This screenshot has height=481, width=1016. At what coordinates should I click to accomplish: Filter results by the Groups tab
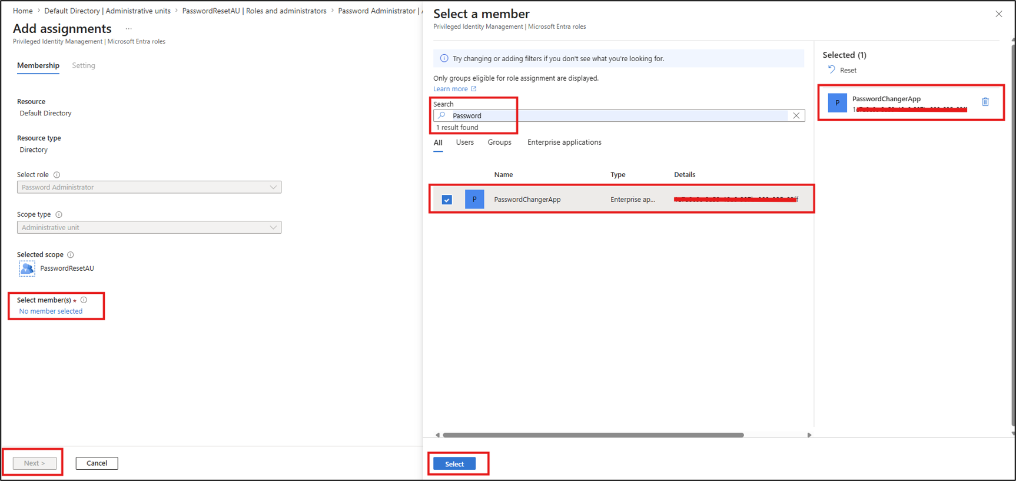(x=500, y=142)
